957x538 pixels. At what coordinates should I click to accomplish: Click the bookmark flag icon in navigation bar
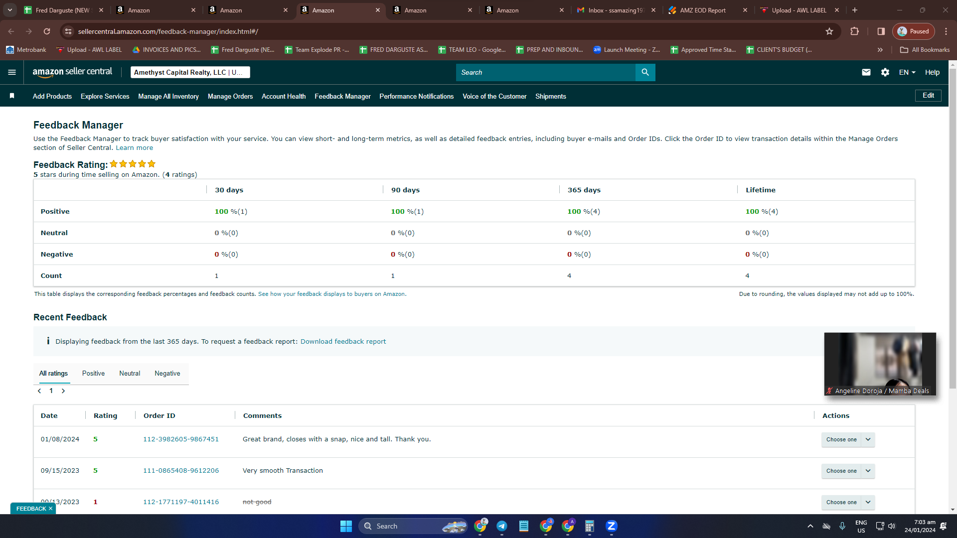pos(12,96)
